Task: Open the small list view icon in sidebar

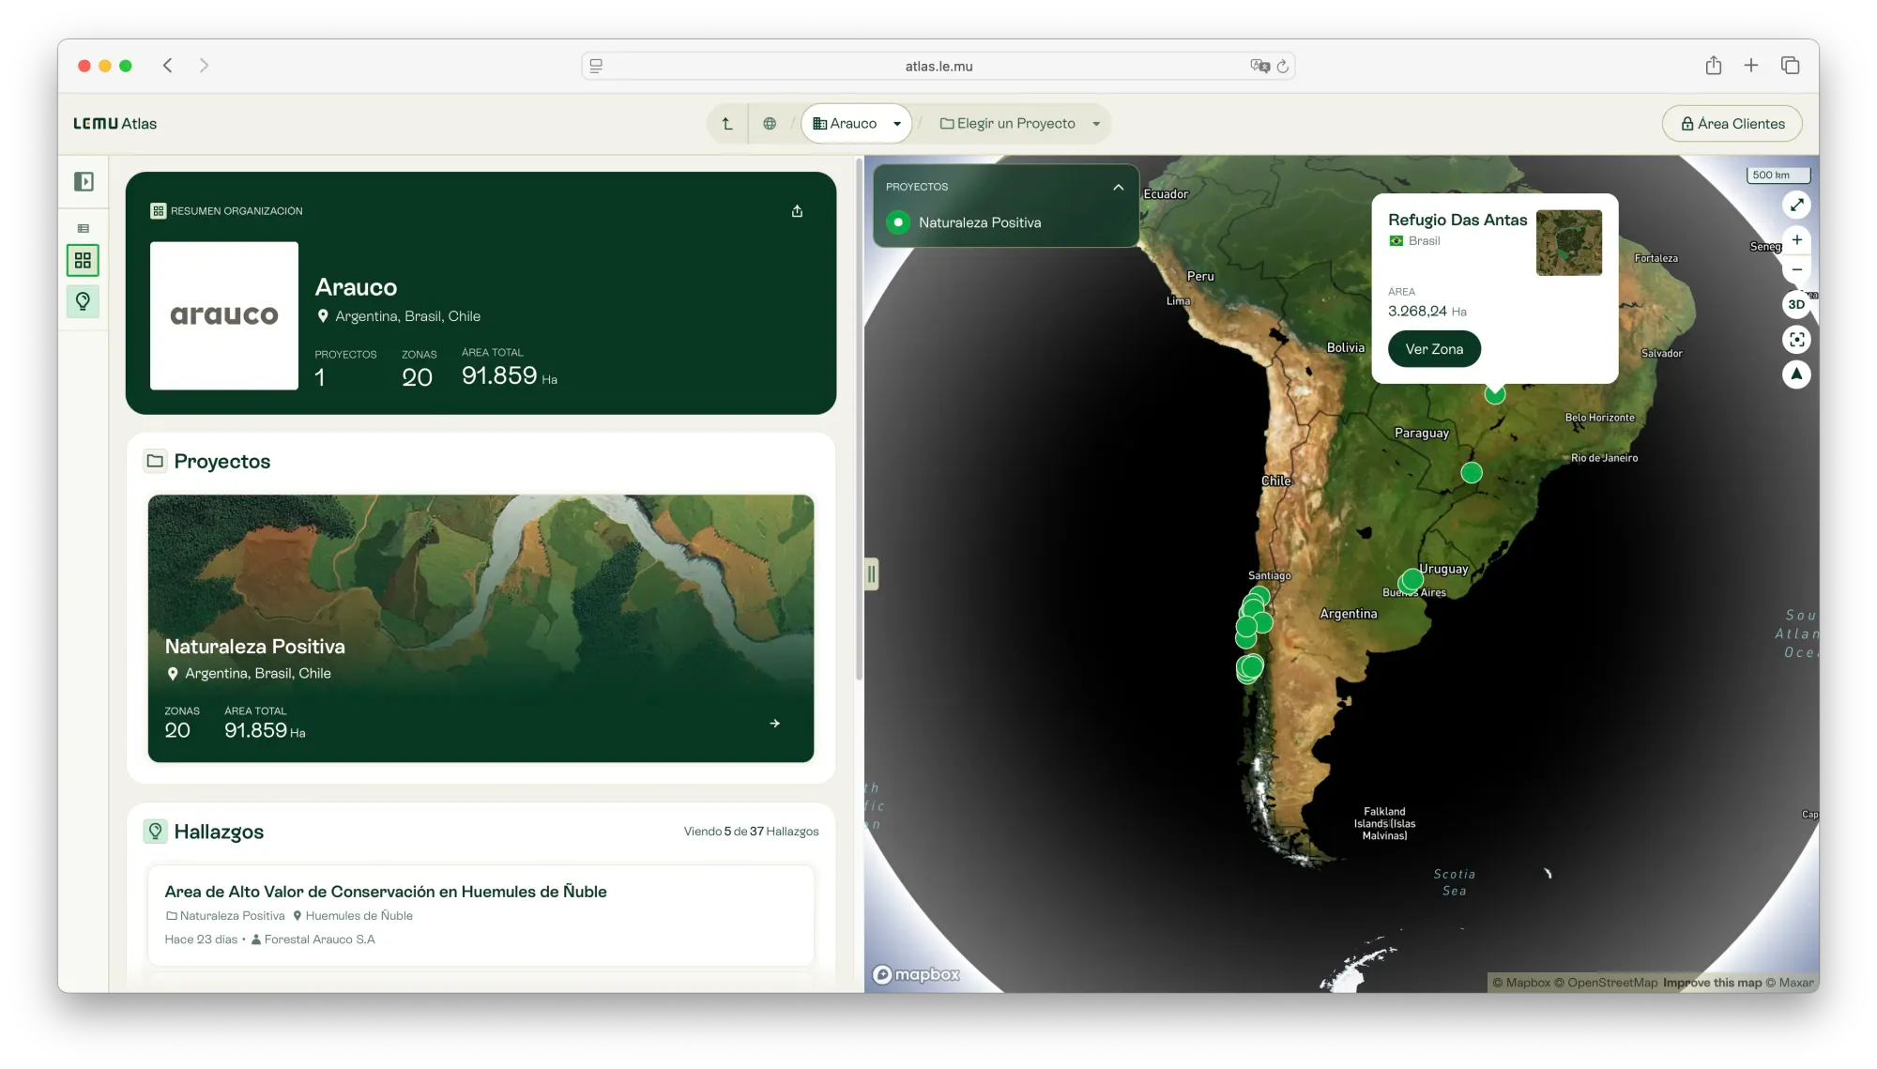Action: coord(84,228)
